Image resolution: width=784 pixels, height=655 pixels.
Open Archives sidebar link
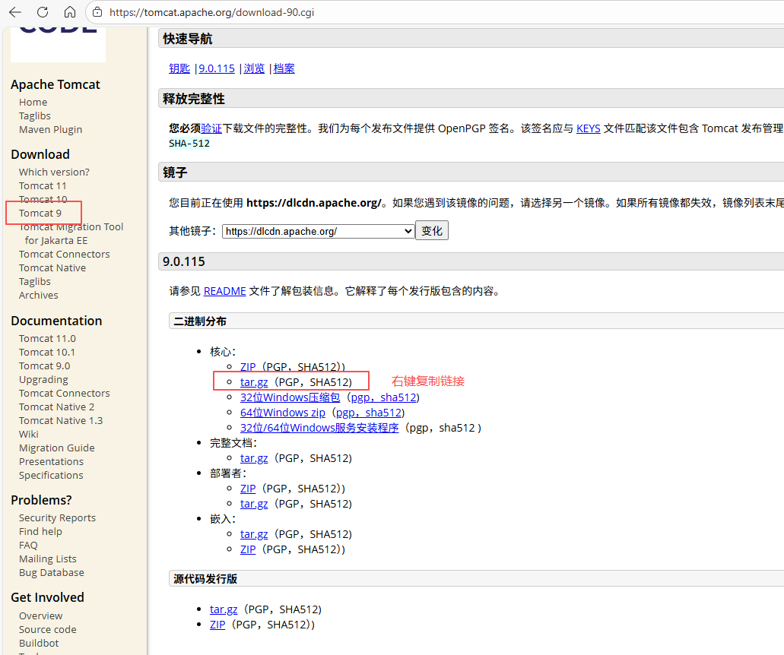39,296
